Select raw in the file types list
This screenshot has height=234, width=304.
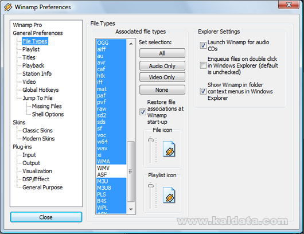pyautogui.click(x=111, y=109)
